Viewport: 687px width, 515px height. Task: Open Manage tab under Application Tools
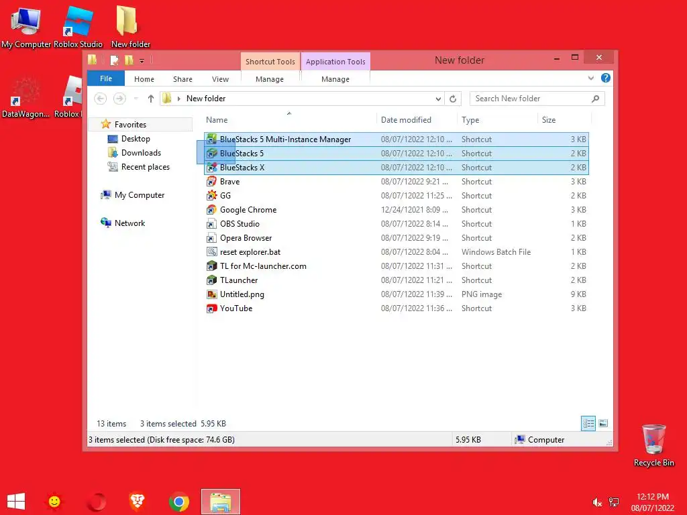(x=335, y=79)
